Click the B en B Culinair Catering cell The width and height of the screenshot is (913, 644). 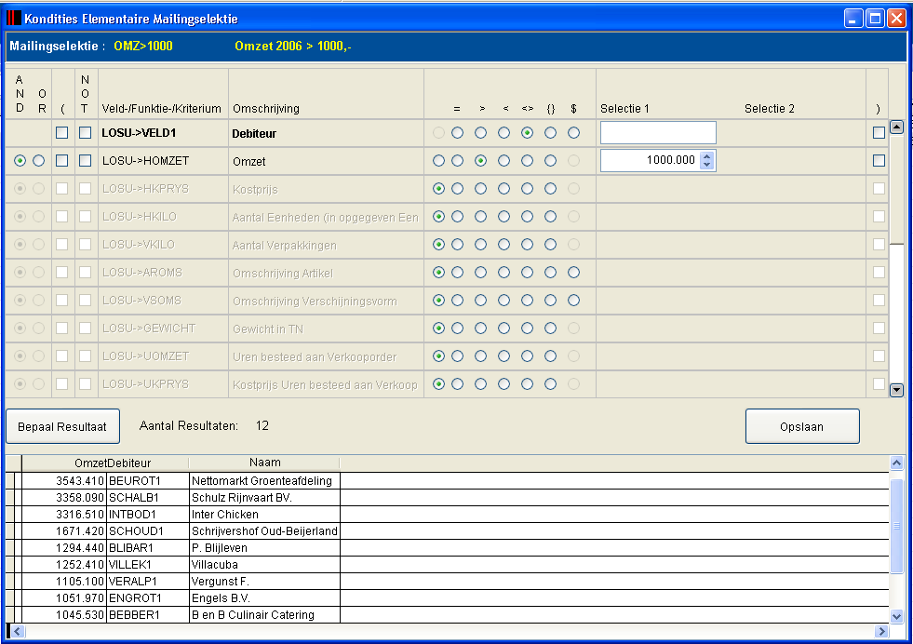coord(265,615)
